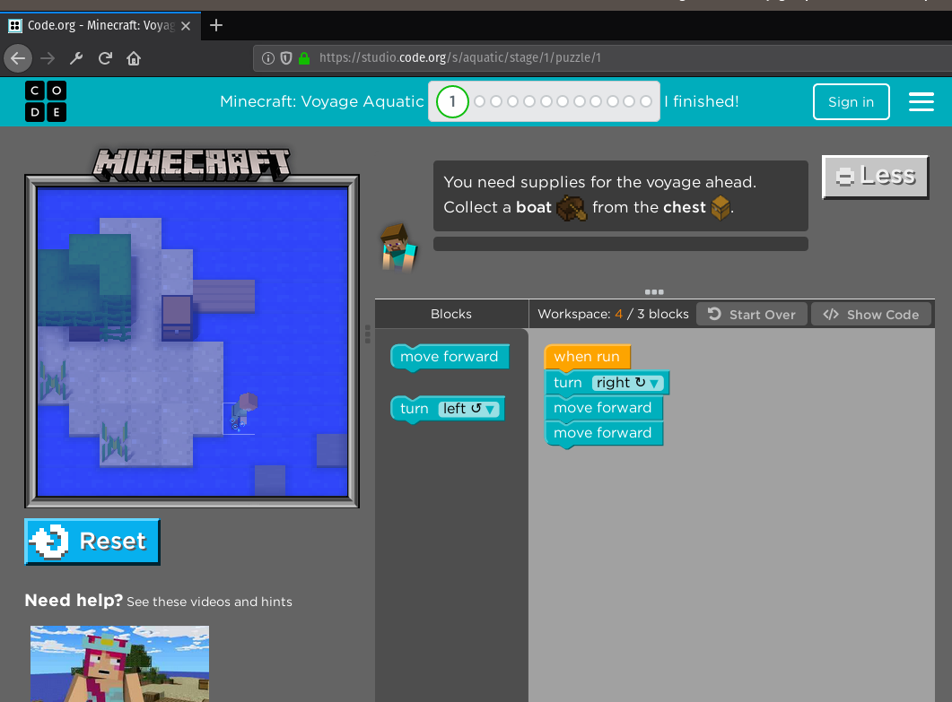Collapse instructions with Less button
The image size is (952, 702).
coord(876,177)
